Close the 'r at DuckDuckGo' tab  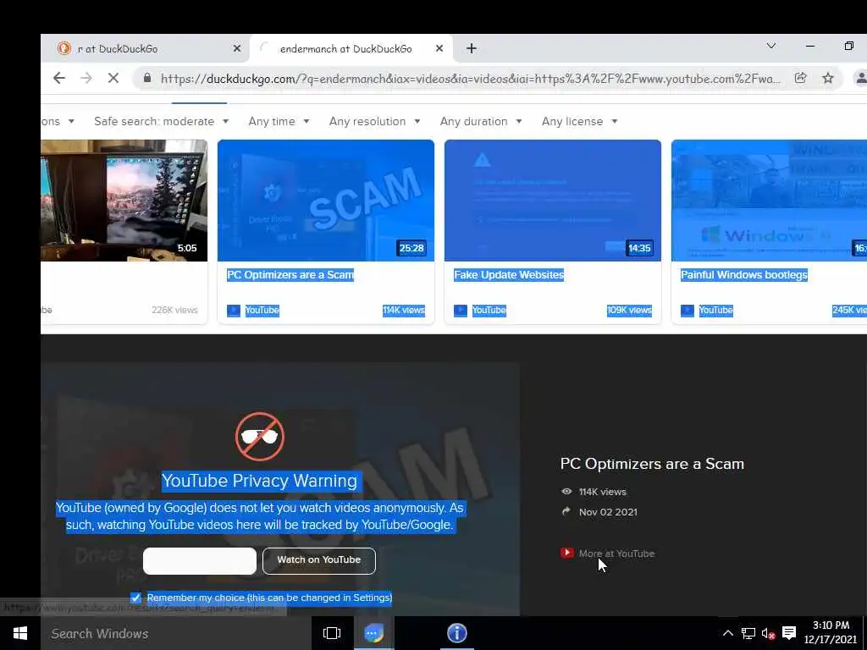[237, 48]
